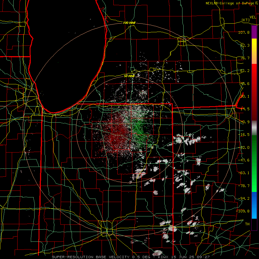Select the -47.6 velocity scale value
The image size is (259, 259).
click(244, 160)
